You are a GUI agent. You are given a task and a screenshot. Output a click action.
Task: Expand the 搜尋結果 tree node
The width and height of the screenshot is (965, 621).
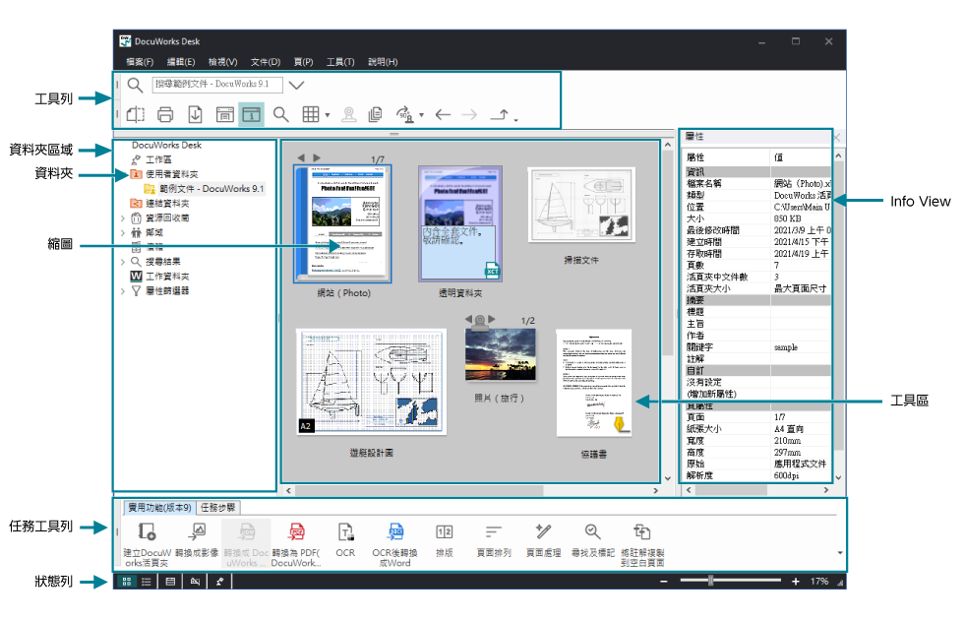(x=123, y=262)
